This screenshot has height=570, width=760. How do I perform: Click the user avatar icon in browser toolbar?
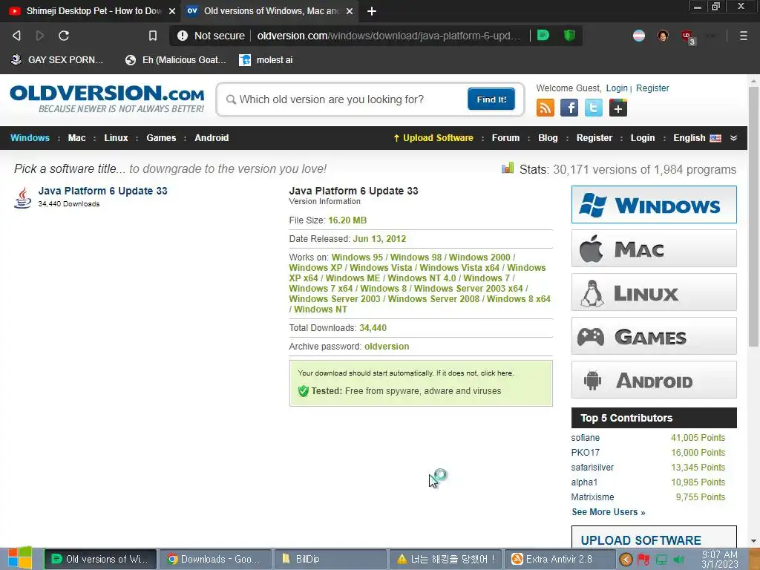pos(663,36)
